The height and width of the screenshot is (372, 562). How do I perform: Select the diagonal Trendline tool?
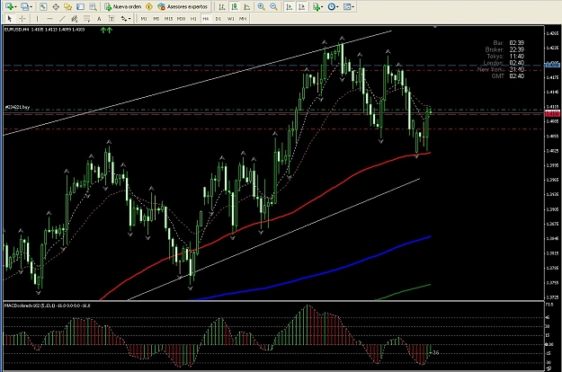click(62, 19)
